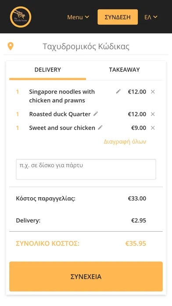Image resolution: width=172 pixels, height=306 pixels.
Task: Click the orange location pin icon
Action: (x=11, y=47)
